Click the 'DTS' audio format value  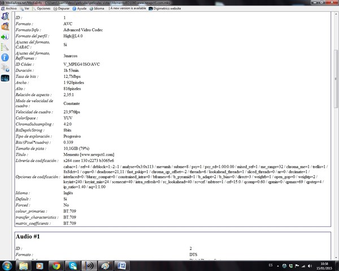[193, 255]
